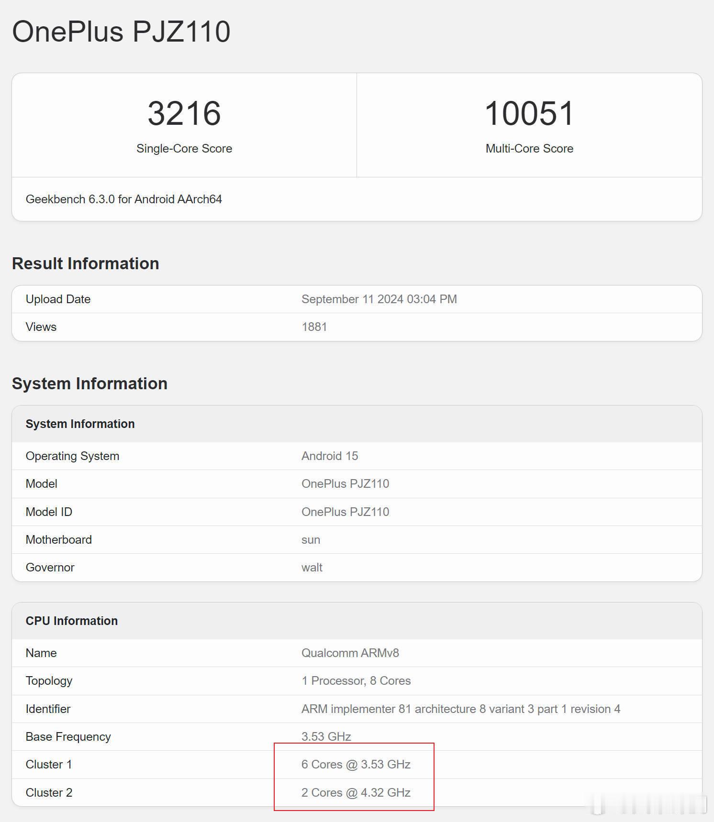Click the page title "OnePlus PJZ110"
The height and width of the screenshot is (822, 714).
[121, 32]
